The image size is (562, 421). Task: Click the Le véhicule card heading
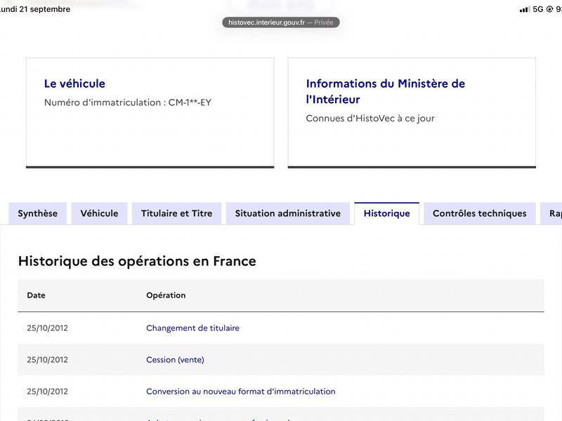[74, 83]
